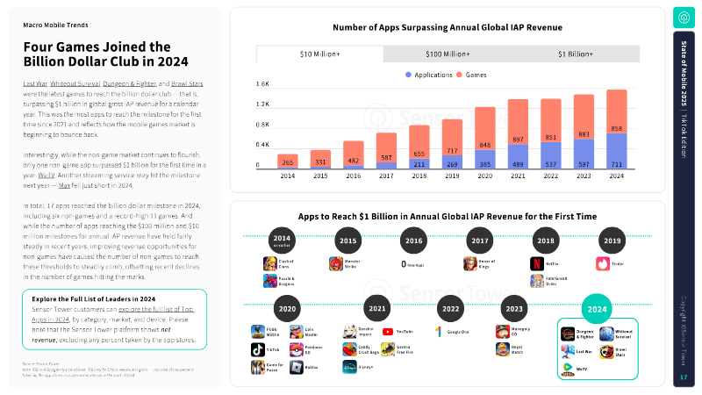The image size is (702, 395).
Task: Click the Tinder app icon under 2019
Action: pyautogui.click(x=603, y=263)
